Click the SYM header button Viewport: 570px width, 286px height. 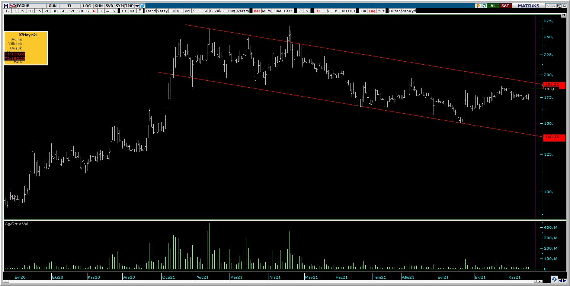[120, 6]
